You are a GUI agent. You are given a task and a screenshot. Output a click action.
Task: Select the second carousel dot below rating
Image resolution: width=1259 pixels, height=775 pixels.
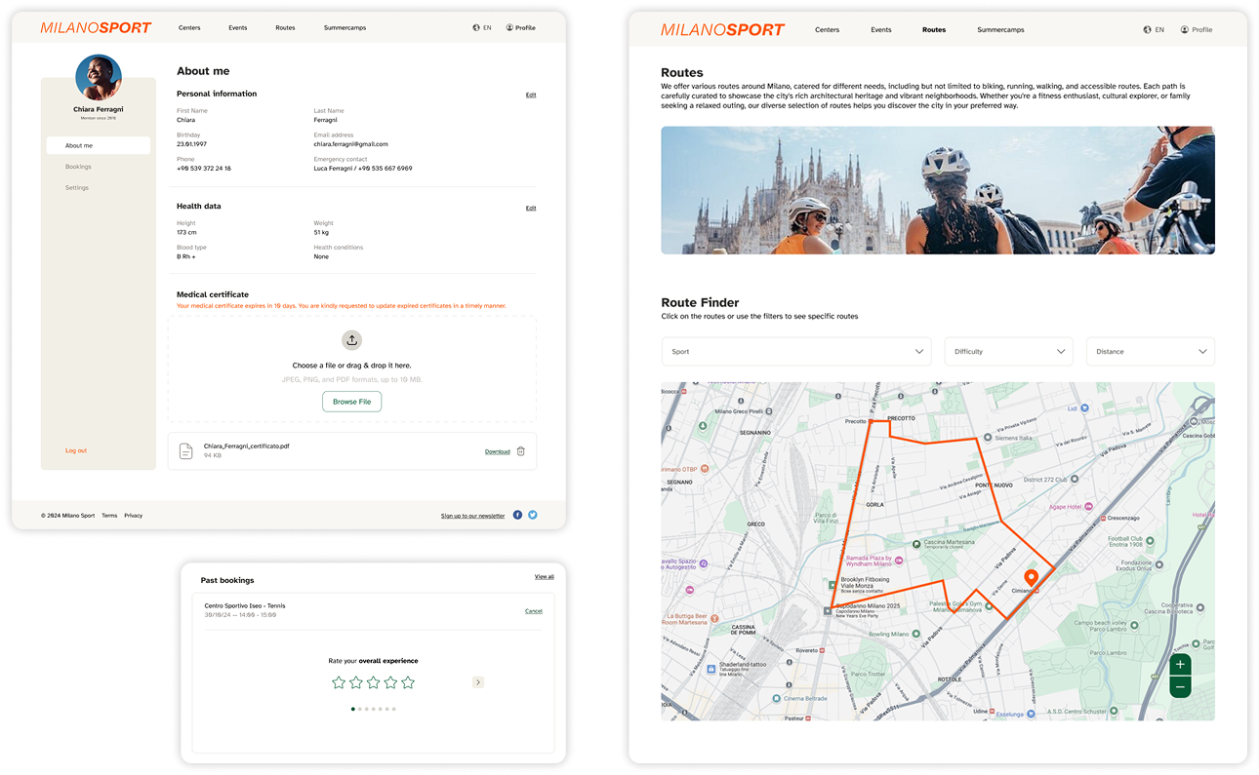coord(359,709)
